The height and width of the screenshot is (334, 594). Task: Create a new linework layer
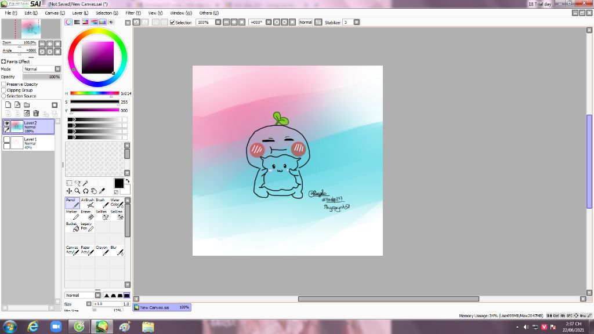[17, 105]
